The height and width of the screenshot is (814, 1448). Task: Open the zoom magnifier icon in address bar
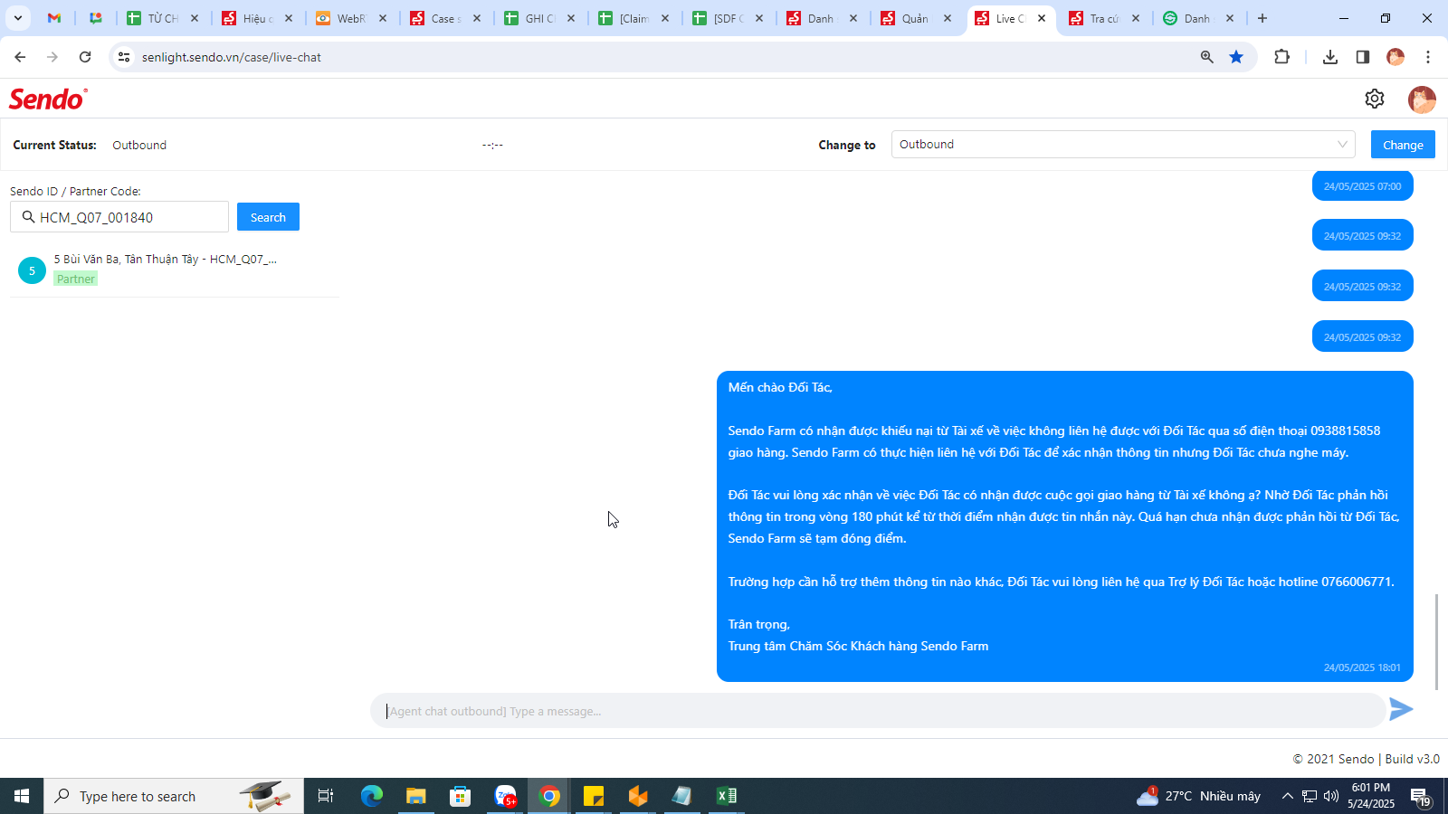pos(1206,57)
